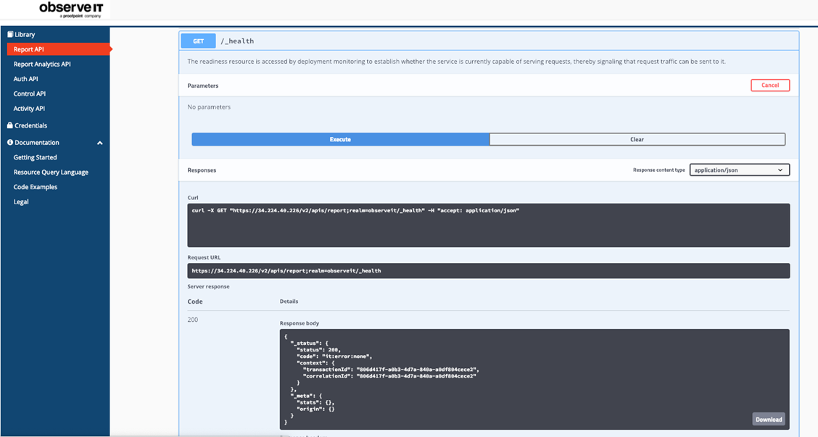Select Activity API from Library
The width and height of the screenshot is (818, 437).
[x=29, y=109]
